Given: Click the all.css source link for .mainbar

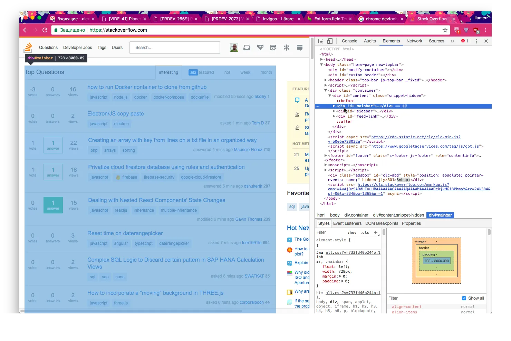Looking at the screenshot, I should 353,253.
